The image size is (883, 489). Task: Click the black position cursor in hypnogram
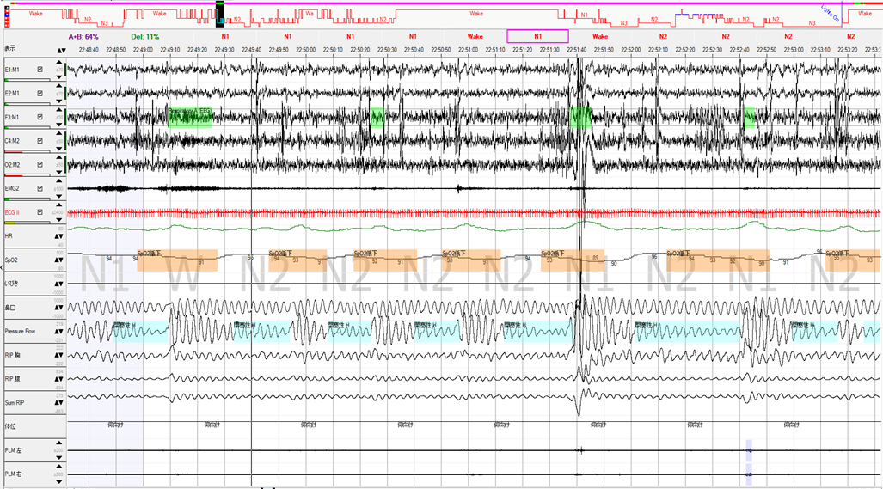point(219,14)
